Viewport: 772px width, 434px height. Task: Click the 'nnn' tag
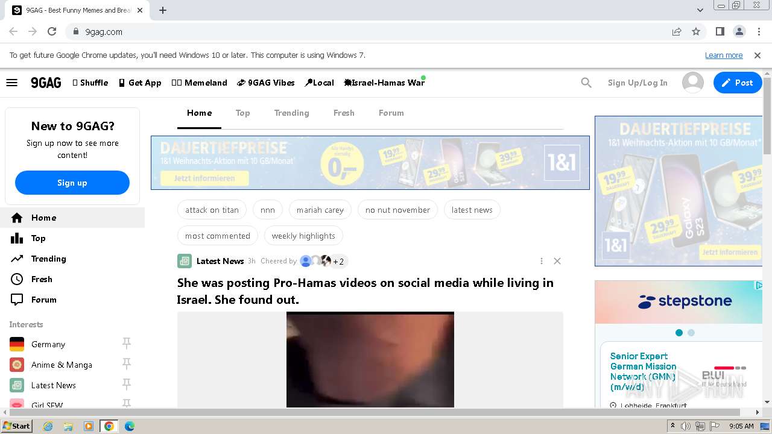coord(268,210)
